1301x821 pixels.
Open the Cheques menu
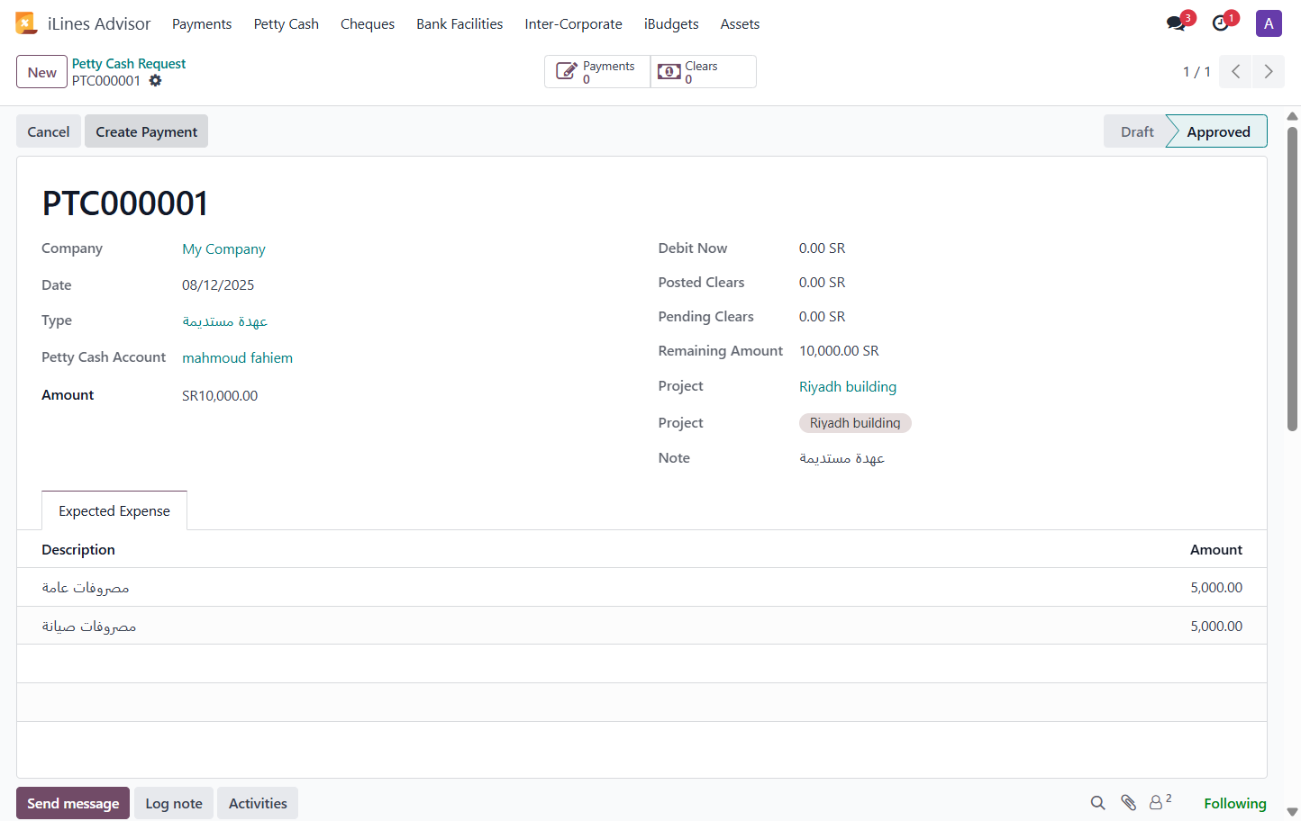pos(368,24)
